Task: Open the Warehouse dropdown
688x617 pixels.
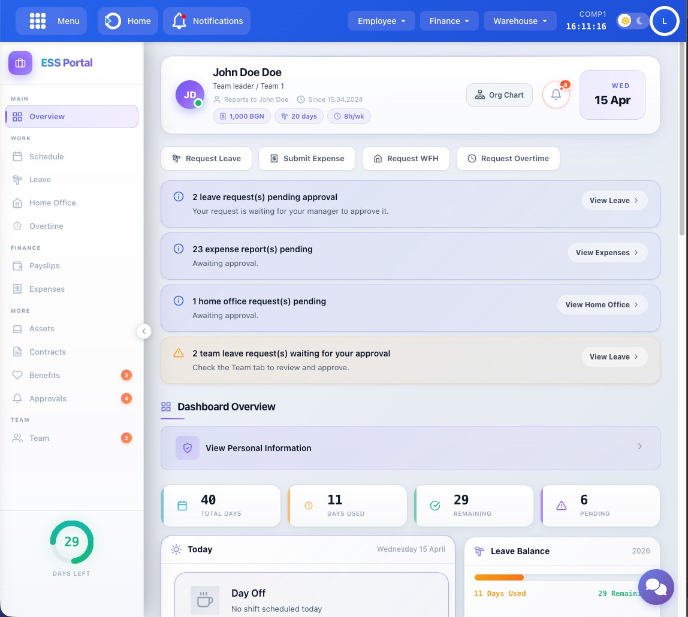Action: click(x=519, y=20)
